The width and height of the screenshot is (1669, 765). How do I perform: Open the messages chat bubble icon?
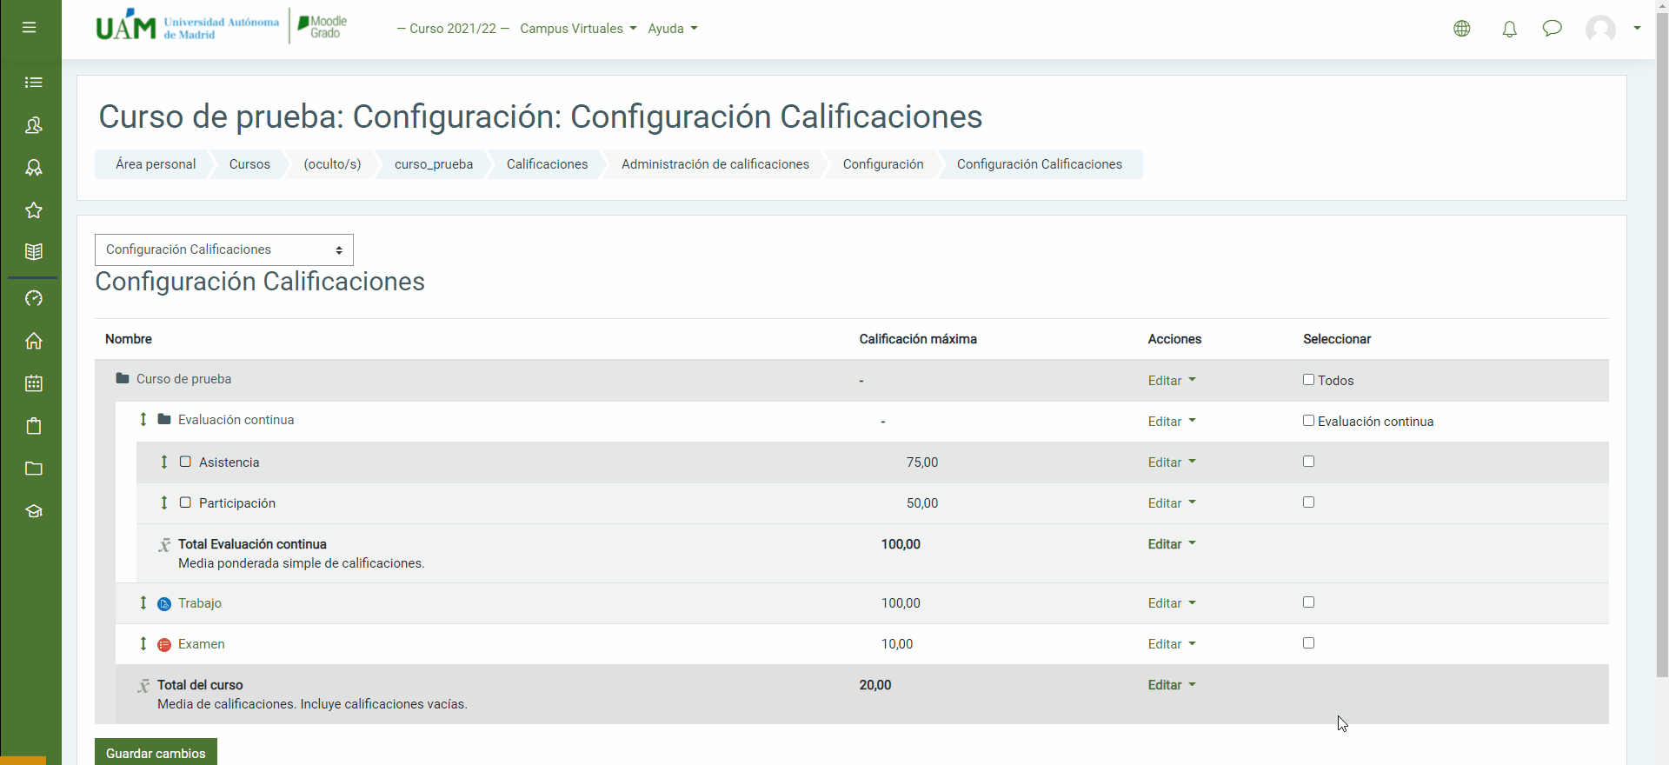1552,29
